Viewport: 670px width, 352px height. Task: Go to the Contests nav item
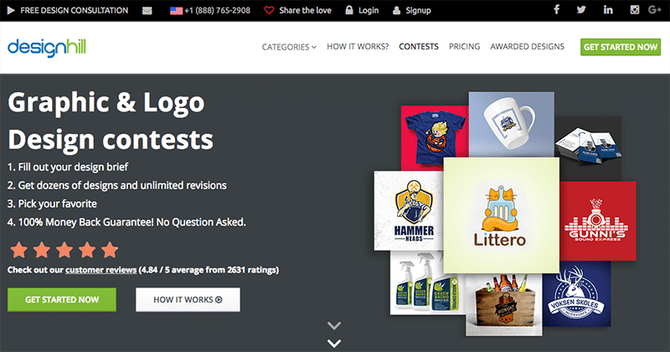pyautogui.click(x=419, y=47)
